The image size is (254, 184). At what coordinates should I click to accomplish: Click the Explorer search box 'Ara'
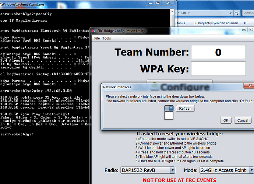[x=248, y=13]
